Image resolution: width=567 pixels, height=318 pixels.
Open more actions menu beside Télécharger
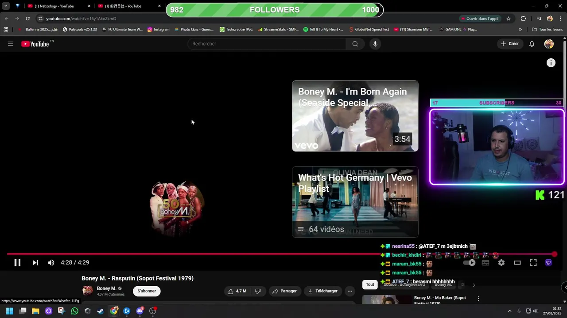pos(350,291)
